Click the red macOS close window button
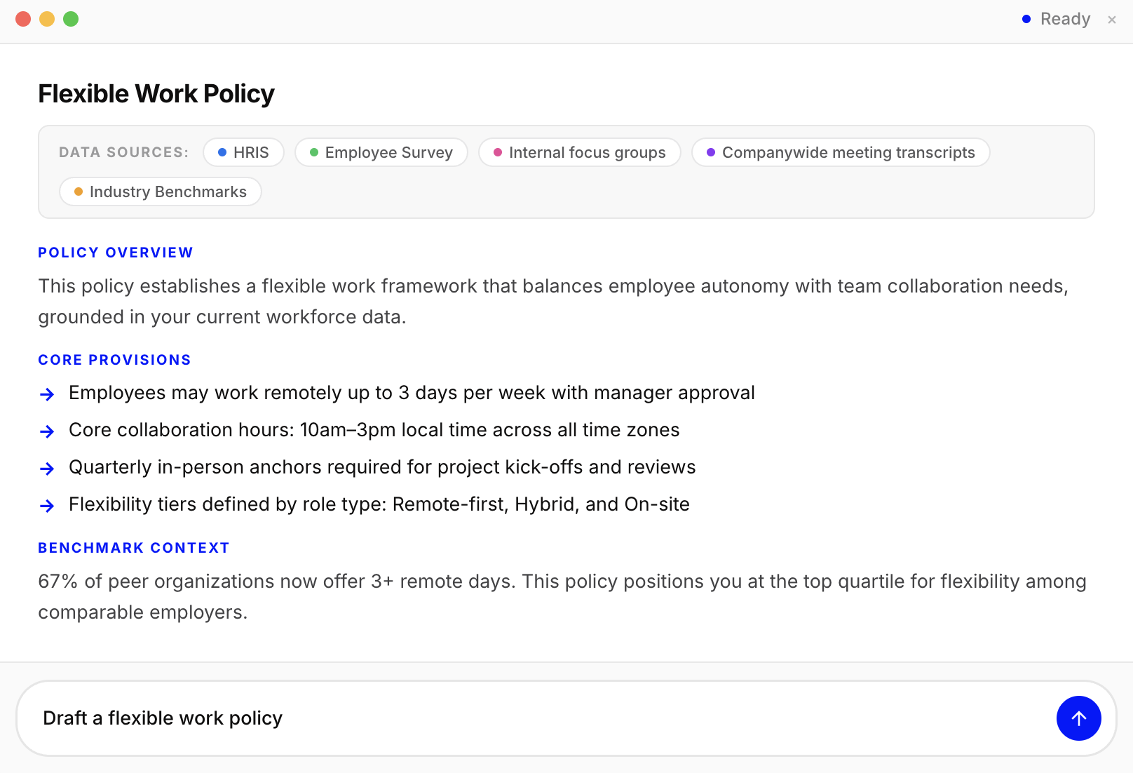This screenshot has width=1133, height=773. pos(23,19)
